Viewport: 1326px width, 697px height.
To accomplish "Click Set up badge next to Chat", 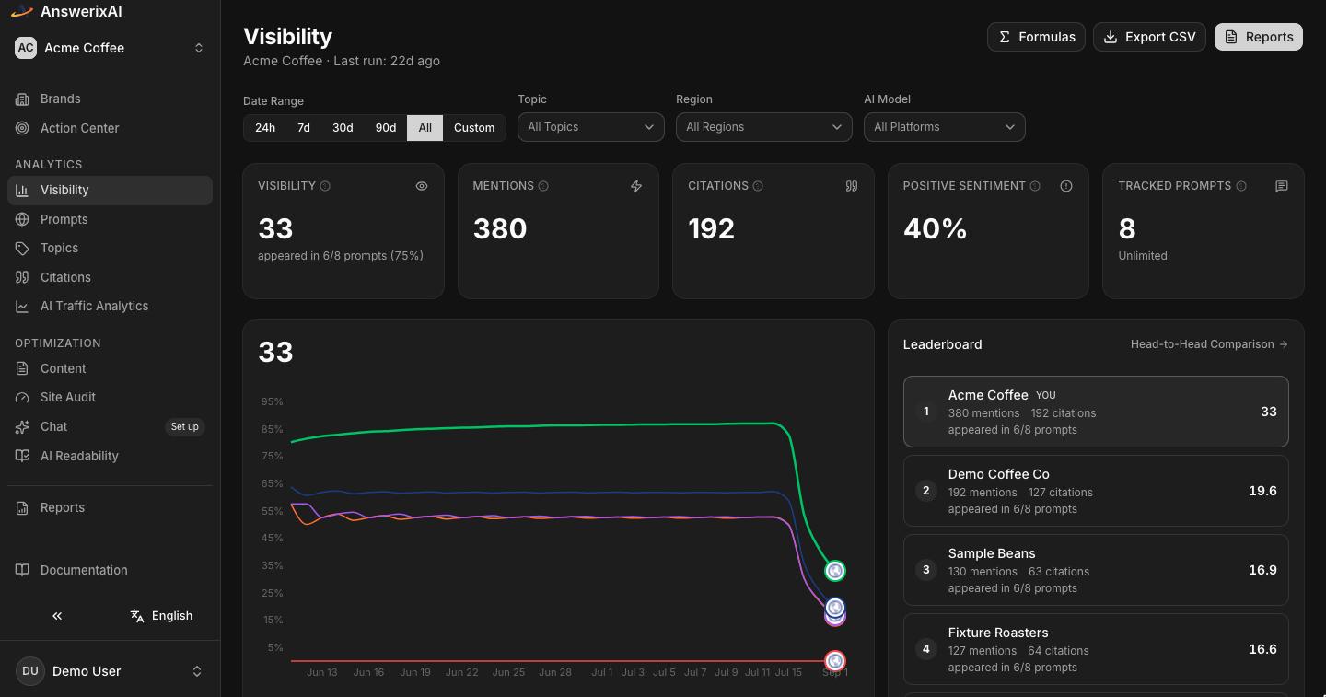I will click(184, 426).
